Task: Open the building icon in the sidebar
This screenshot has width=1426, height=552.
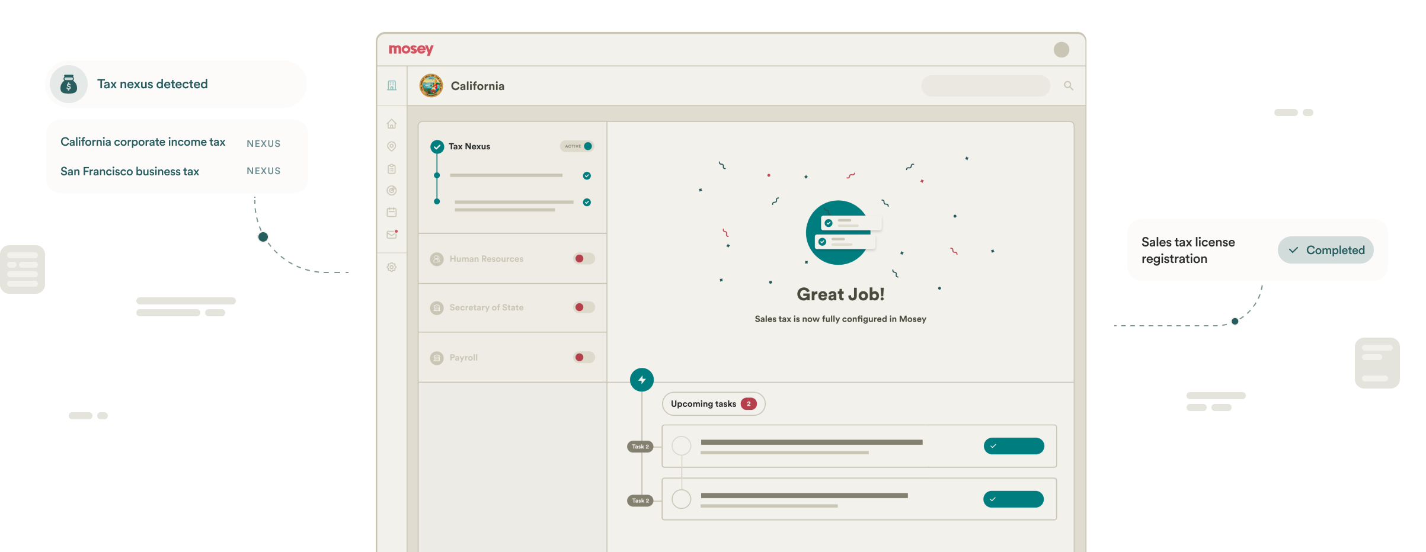Action: [x=392, y=85]
